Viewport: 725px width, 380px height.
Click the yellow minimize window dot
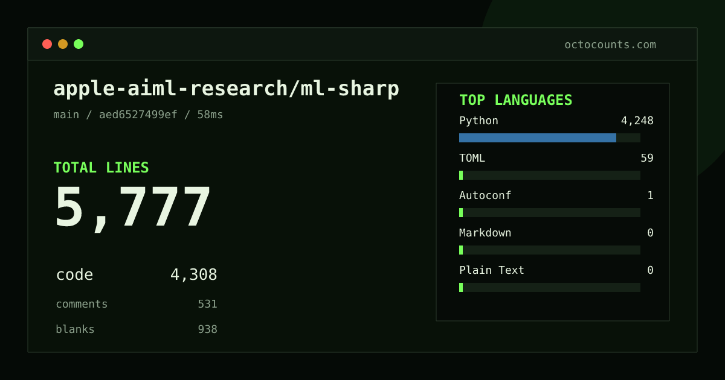63,44
